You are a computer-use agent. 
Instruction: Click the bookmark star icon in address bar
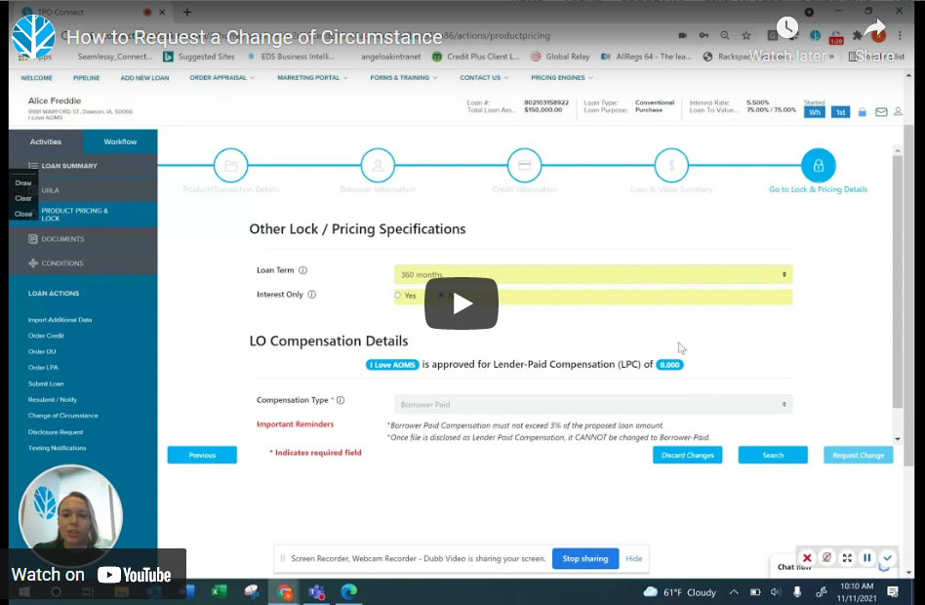coord(746,35)
